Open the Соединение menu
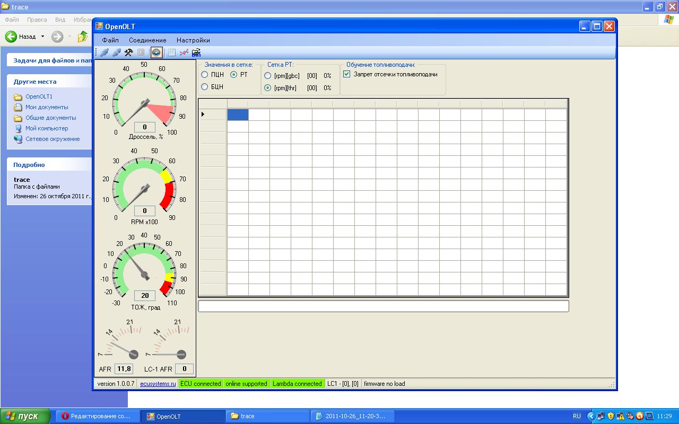Viewport: 679px width, 424px height. (147, 40)
